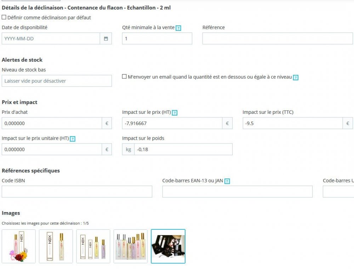
Task: Select the third image with four bottle sizes
Action: pos(93,246)
